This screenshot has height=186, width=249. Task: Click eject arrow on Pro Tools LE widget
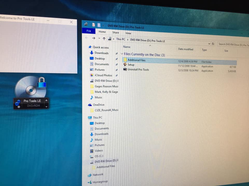pos(46,100)
